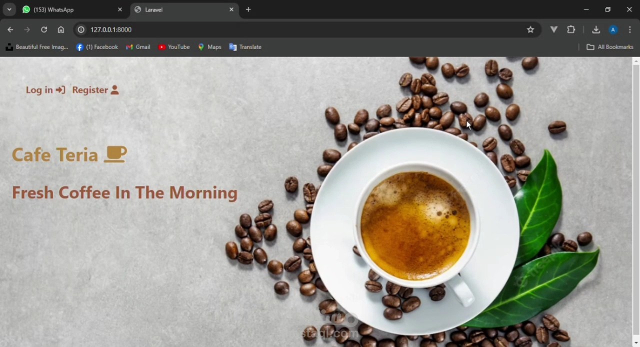Image resolution: width=640 pixels, height=347 pixels.
Task: Open the tab search dropdown arrow
Action: click(9, 9)
